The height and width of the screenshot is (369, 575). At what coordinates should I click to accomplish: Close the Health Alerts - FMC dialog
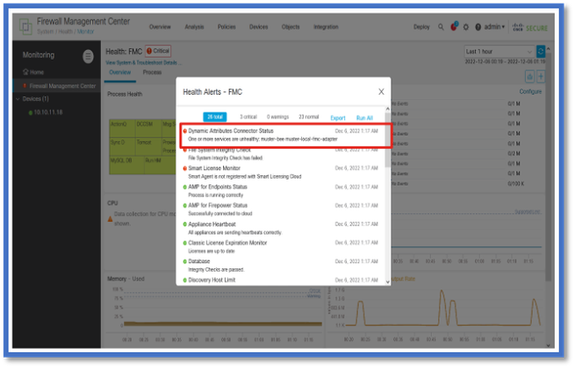[381, 91]
